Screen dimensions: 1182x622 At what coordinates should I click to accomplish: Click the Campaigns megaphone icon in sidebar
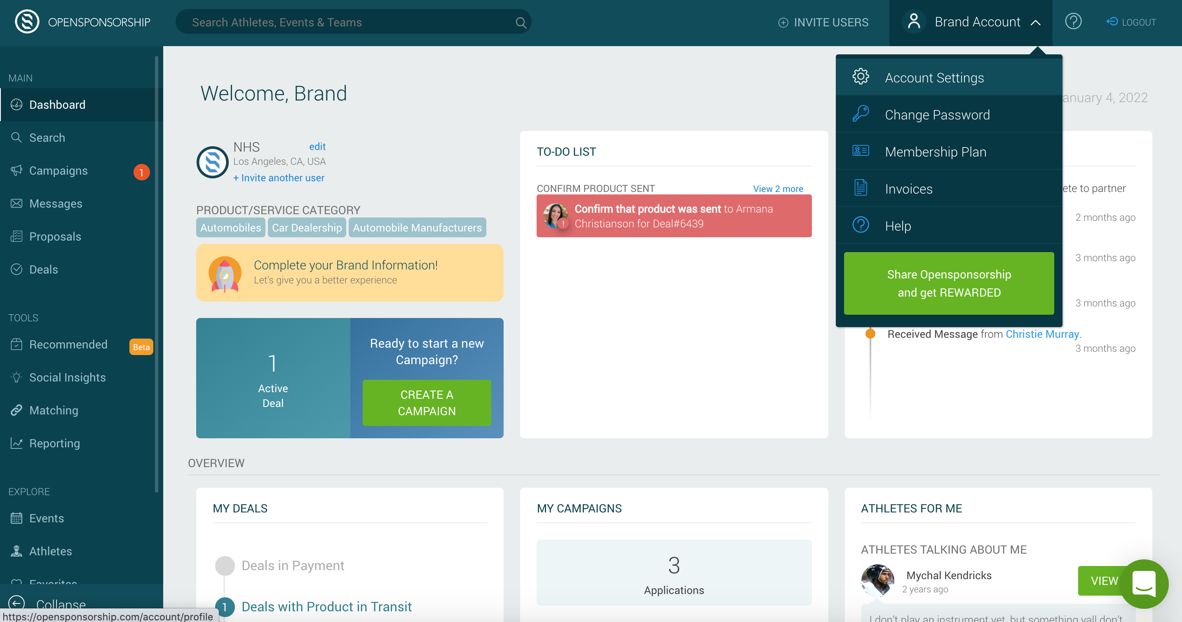pos(16,171)
